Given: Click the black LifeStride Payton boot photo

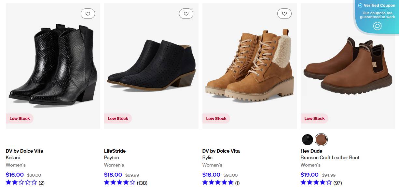Looking at the screenshot, I should [x=151, y=65].
